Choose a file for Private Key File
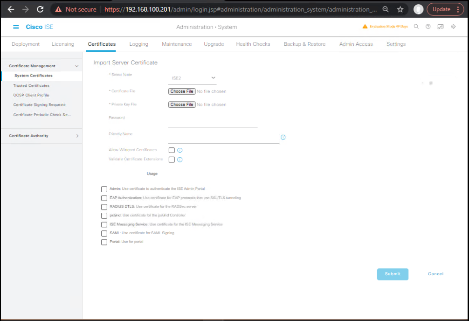Image resolution: width=469 pixels, height=321 pixels. pyautogui.click(x=182, y=105)
